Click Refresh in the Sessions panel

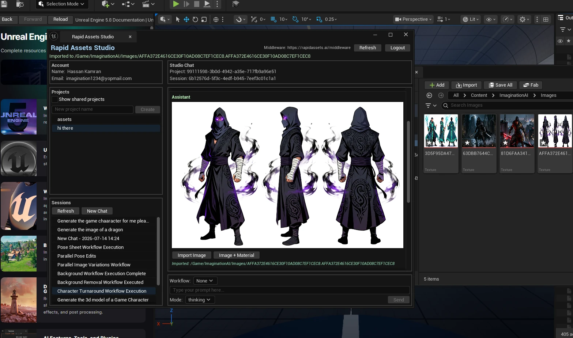pyautogui.click(x=65, y=211)
